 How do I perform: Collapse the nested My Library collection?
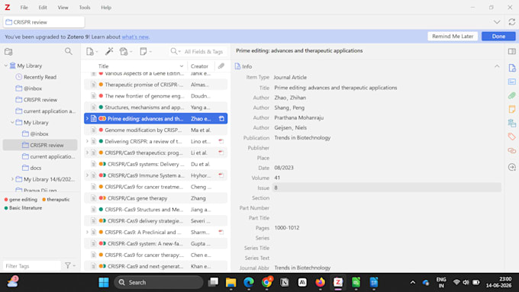pos(12,122)
